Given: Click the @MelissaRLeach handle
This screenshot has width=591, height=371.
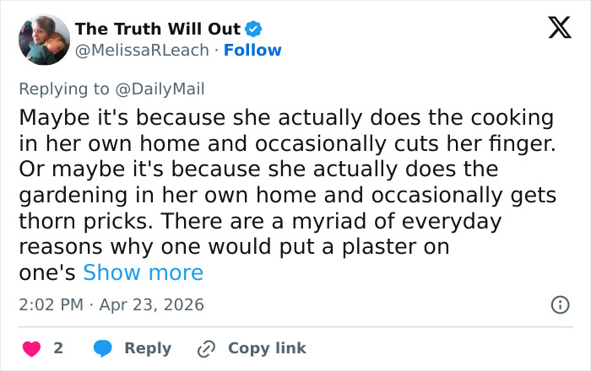Looking at the screenshot, I should click(x=142, y=51).
